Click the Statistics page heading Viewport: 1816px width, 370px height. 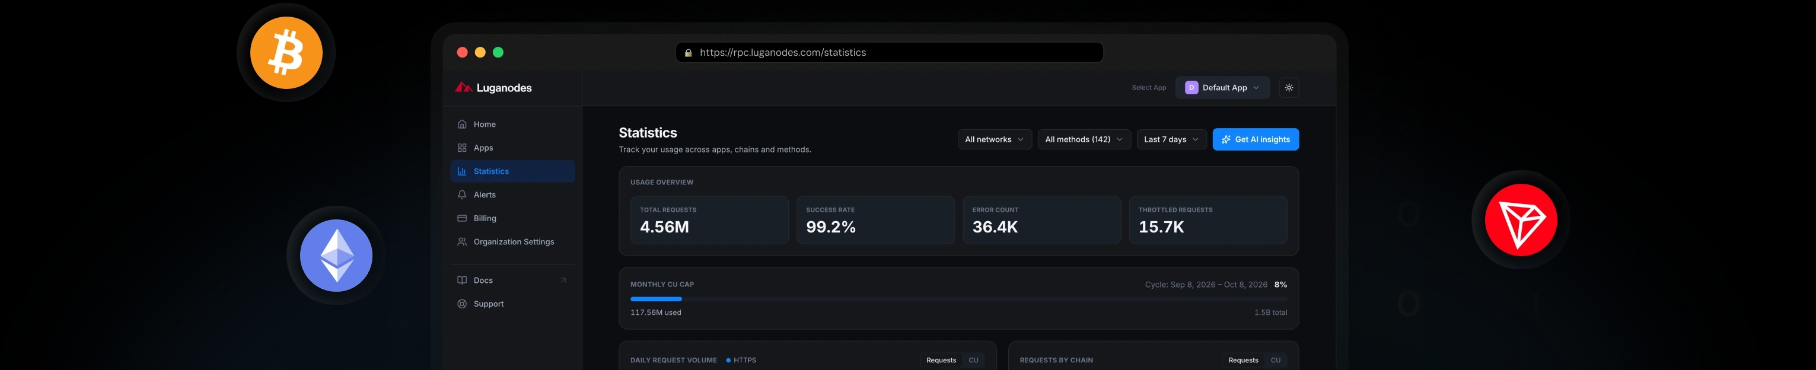[x=648, y=132]
